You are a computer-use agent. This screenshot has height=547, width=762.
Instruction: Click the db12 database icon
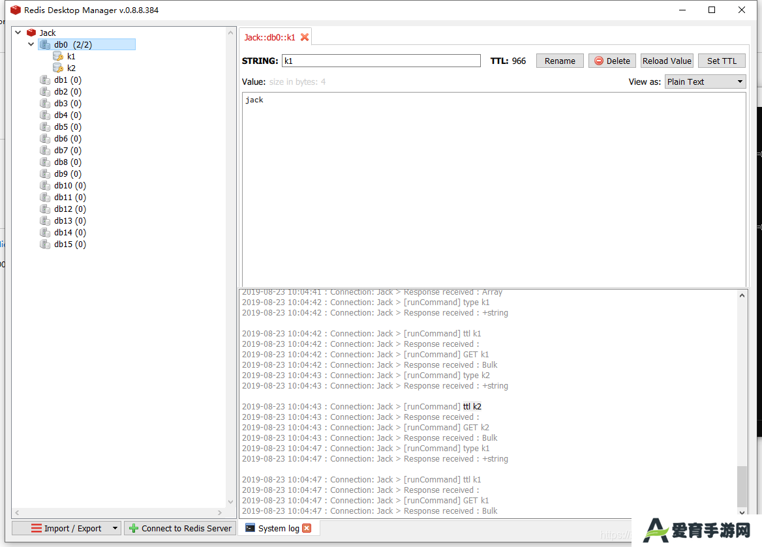pos(45,209)
